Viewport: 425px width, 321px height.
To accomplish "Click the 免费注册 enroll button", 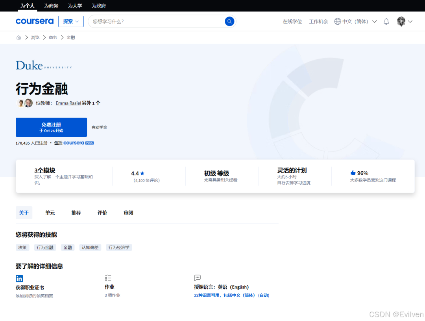I will 51,127.
